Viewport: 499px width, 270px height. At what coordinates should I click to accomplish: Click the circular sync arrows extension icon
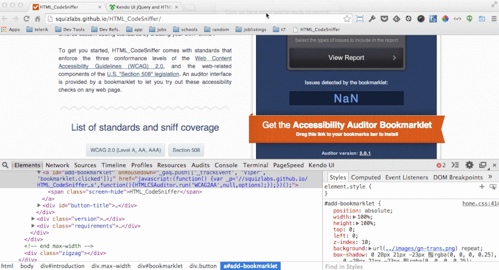pos(409,19)
